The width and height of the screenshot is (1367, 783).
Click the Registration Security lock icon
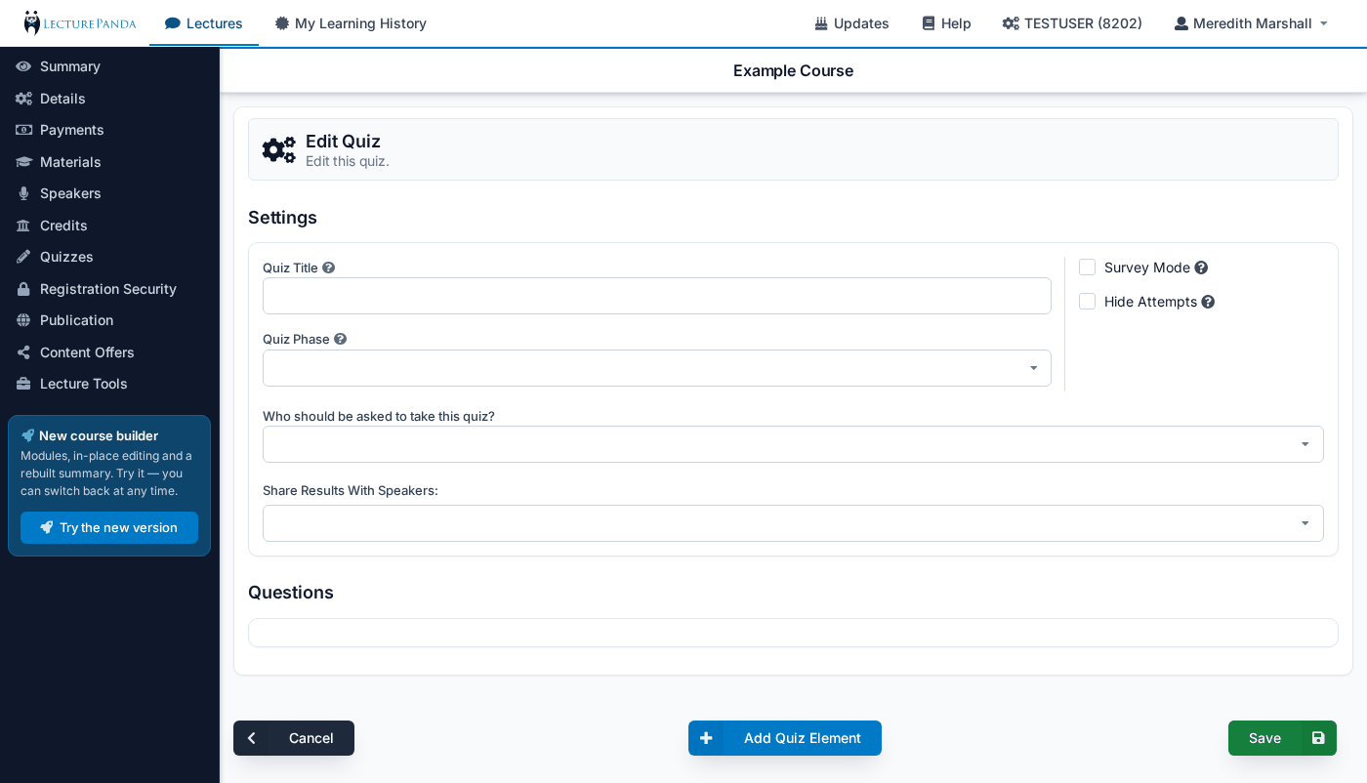(x=23, y=289)
